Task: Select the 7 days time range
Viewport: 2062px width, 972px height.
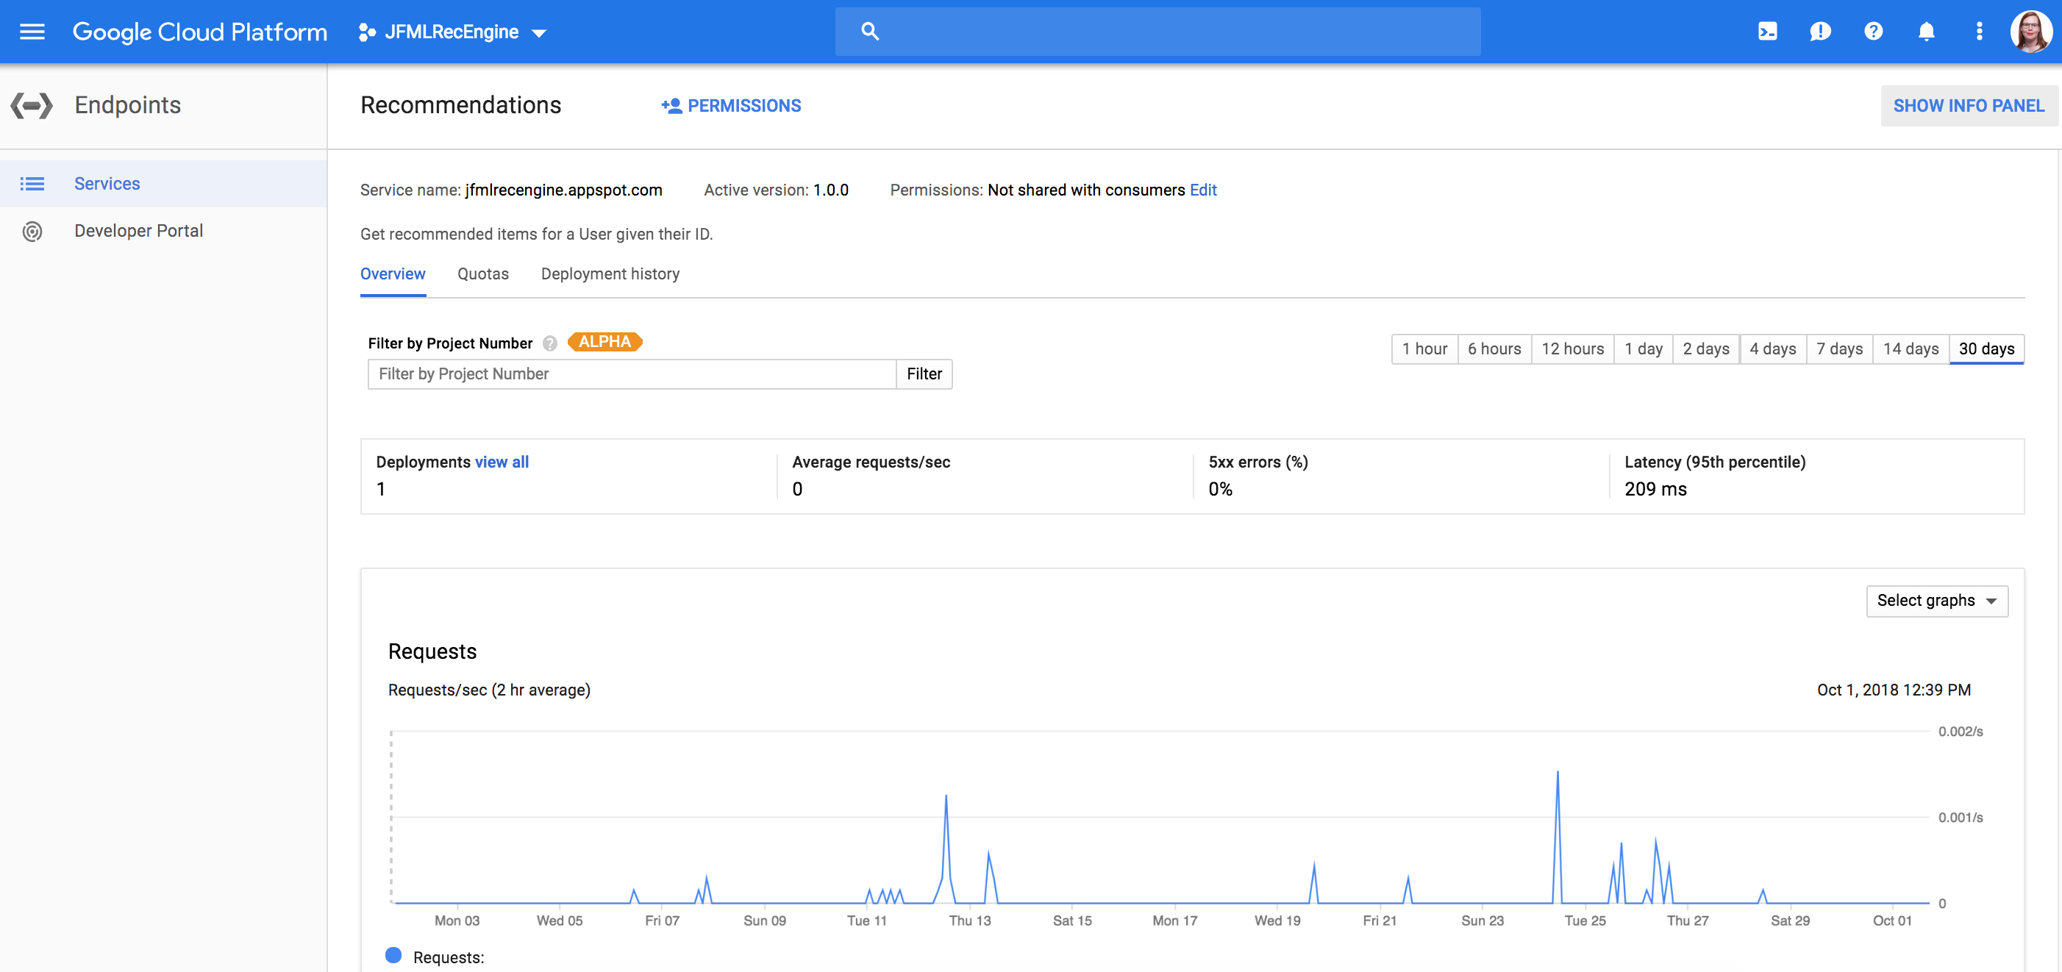Action: coord(1838,349)
